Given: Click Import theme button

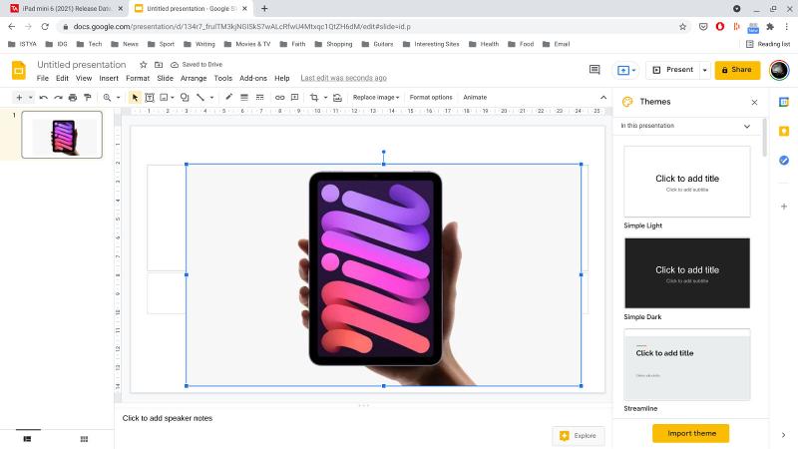Looking at the screenshot, I should click(690, 433).
